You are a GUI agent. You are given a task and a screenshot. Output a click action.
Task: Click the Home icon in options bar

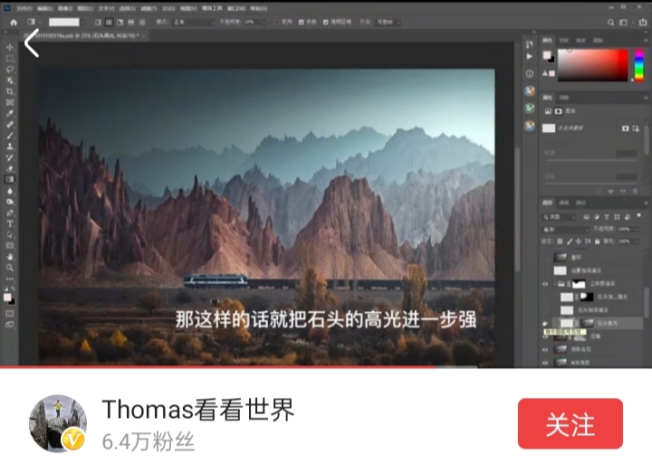point(13,21)
